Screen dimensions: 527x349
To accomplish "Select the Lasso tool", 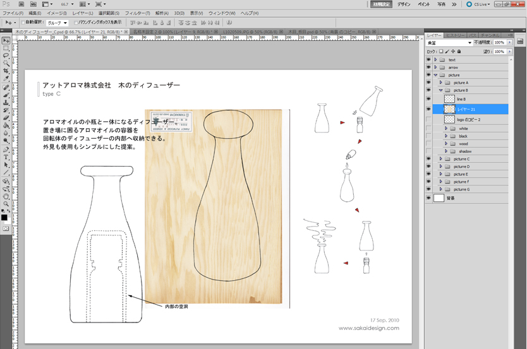I will click(x=6, y=56).
